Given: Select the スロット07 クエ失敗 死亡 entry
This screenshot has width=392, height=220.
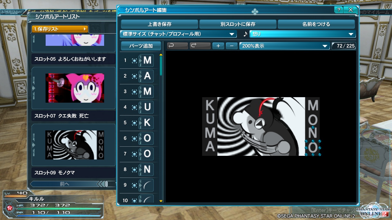Looking at the screenshot, I should coord(73,116).
